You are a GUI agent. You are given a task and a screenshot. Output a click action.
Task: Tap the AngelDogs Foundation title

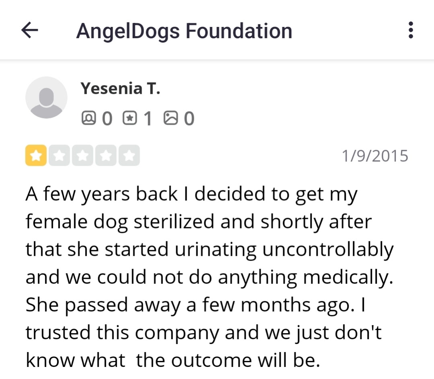[184, 30]
